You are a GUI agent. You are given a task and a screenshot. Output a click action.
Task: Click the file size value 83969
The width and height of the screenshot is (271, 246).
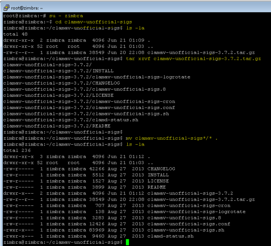(97, 230)
